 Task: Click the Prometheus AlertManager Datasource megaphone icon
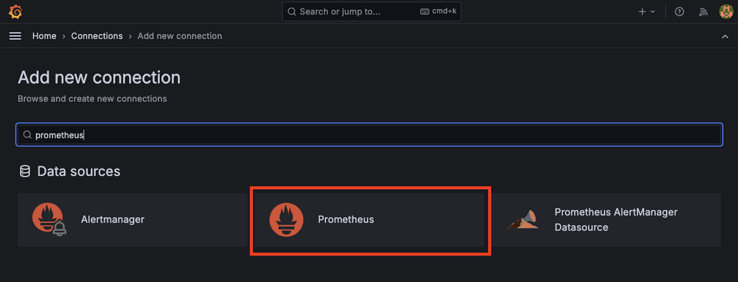tap(523, 219)
